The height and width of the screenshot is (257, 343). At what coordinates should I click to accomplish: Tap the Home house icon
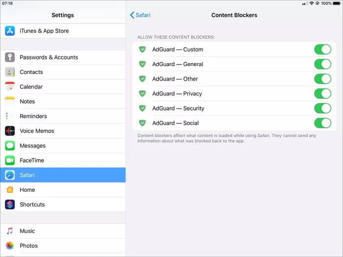point(10,190)
